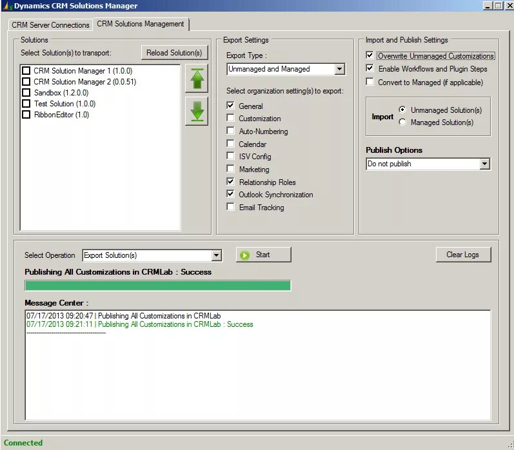The height and width of the screenshot is (450, 514).
Task: Select Managed Solution(s) import option
Action: [402, 122]
